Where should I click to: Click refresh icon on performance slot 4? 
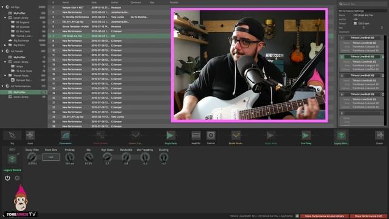point(382,94)
